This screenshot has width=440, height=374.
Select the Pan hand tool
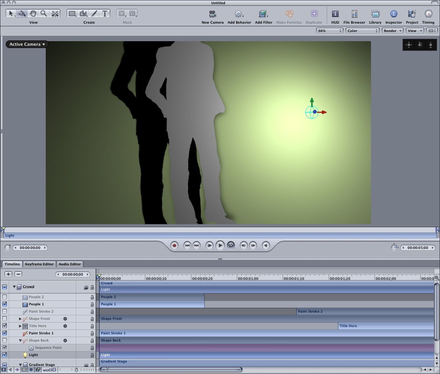tap(33, 13)
